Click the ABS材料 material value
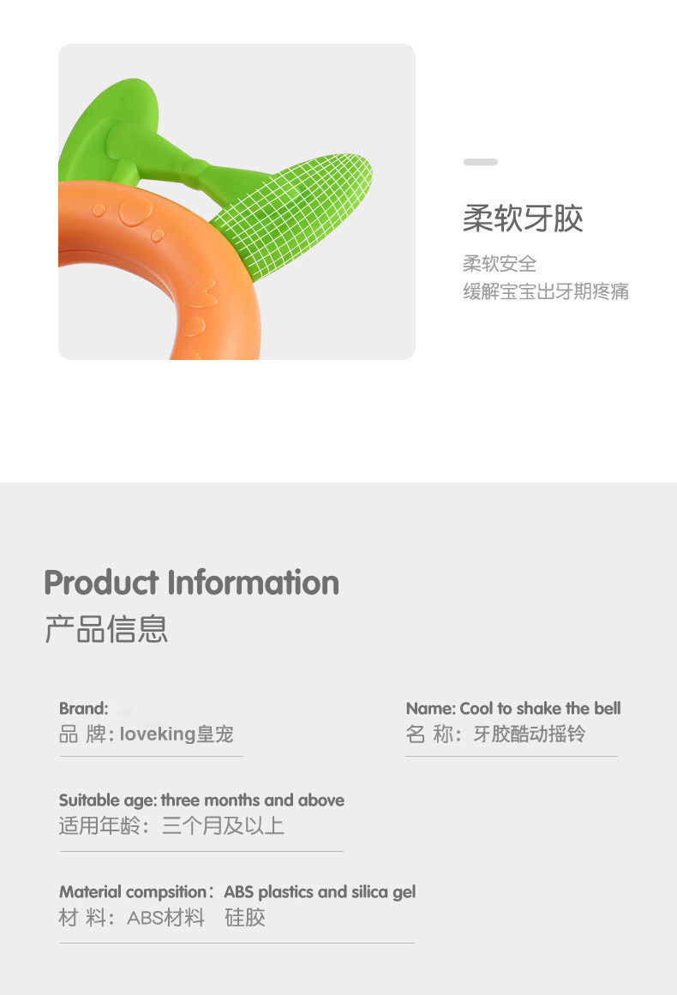 [165, 918]
